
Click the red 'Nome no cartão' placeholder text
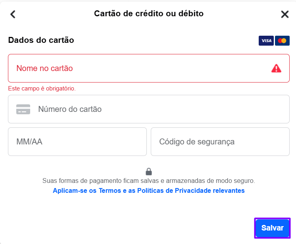(x=44, y=68)
